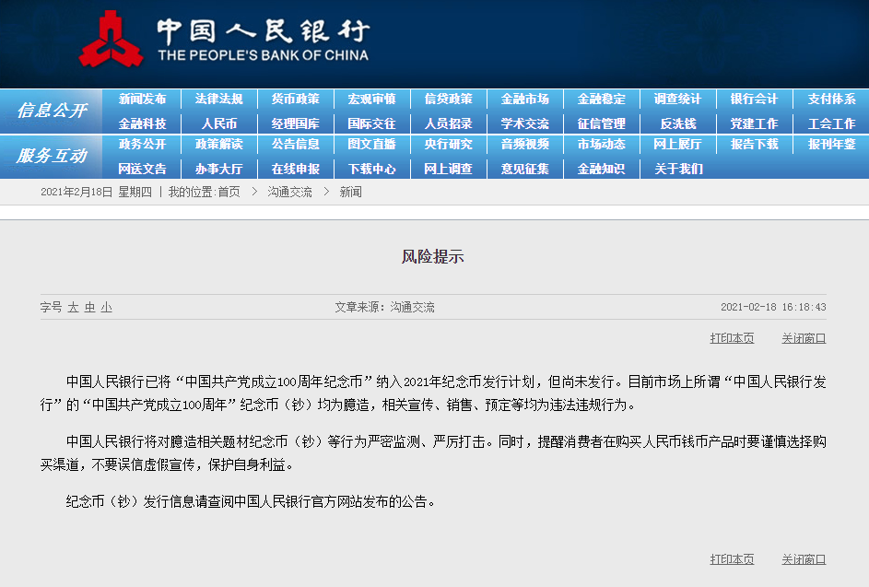
Task: Open 金融市场 in the navigation
Action: 524,100
